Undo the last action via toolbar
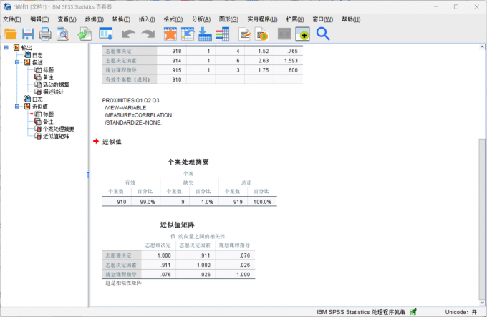This screenshot has width=487, height=317. (128, 34)
